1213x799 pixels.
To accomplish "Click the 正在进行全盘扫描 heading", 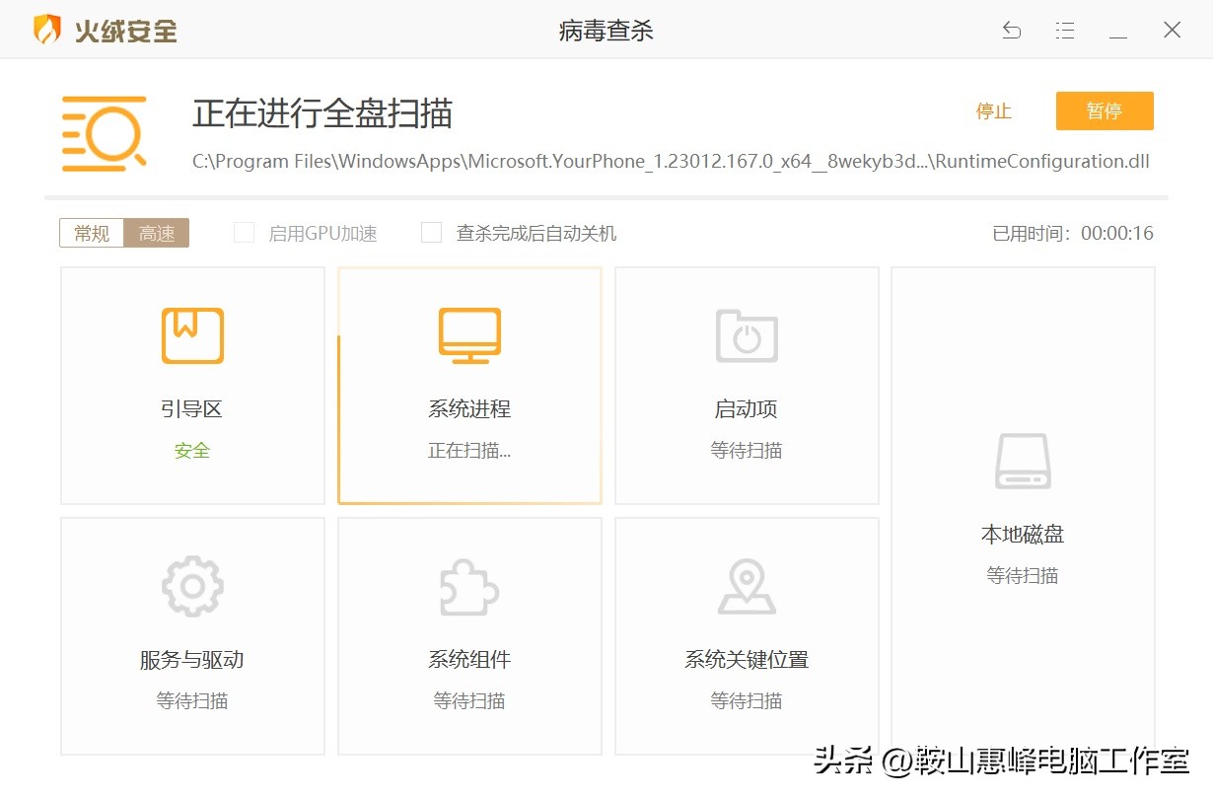I will [x=322, y=113].
